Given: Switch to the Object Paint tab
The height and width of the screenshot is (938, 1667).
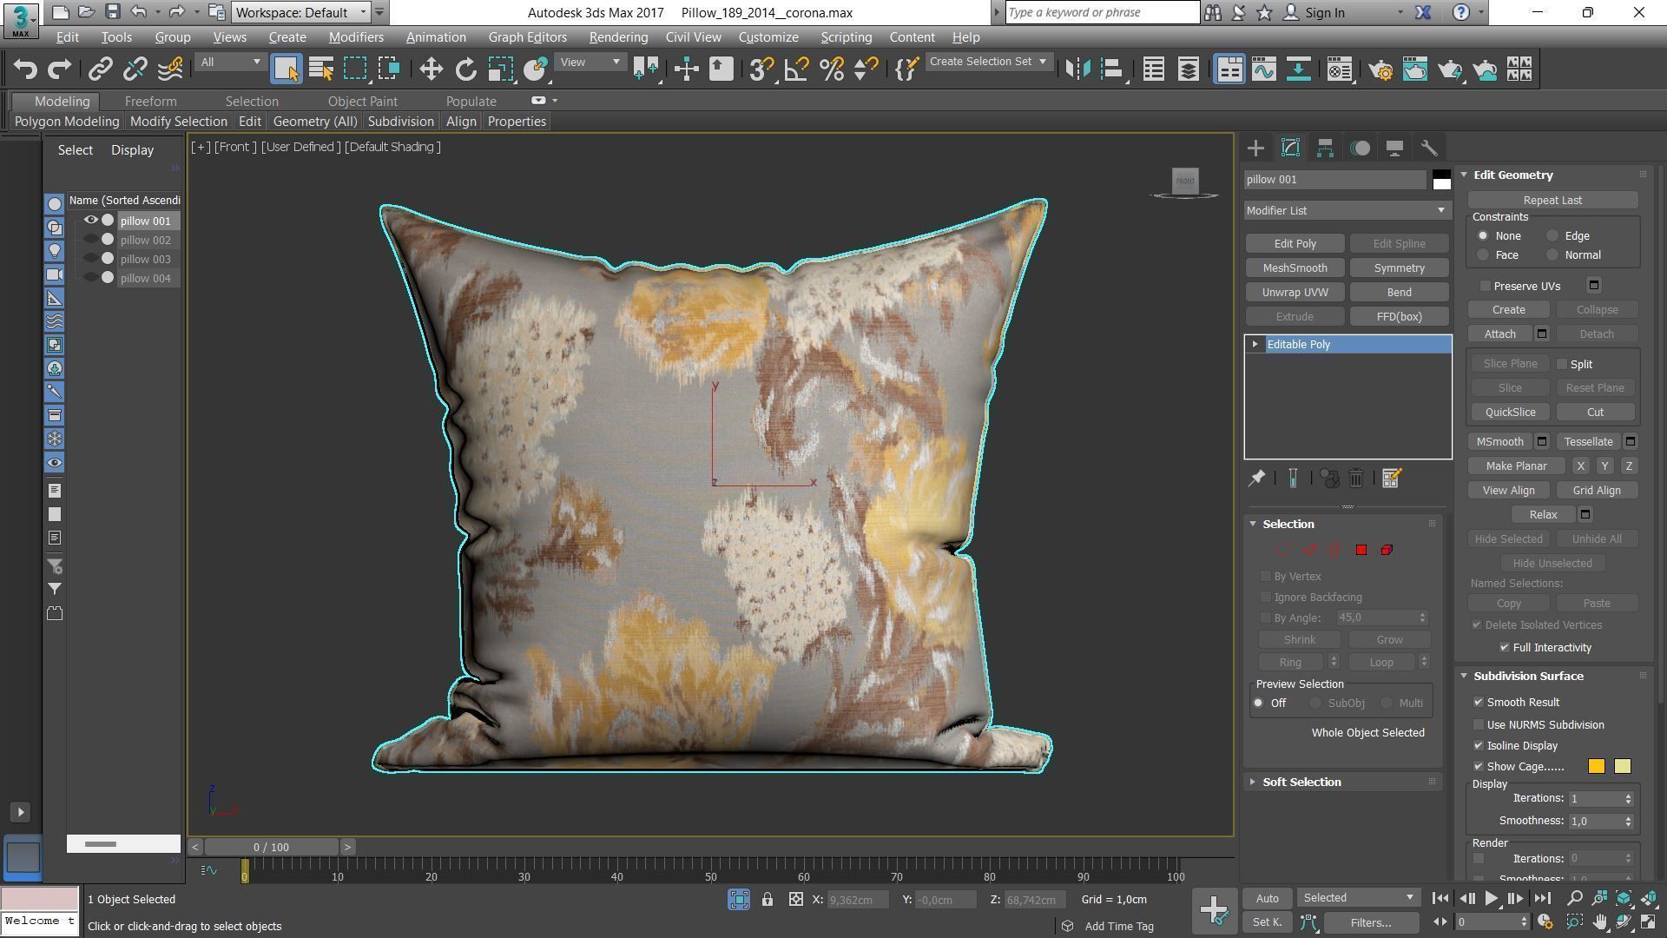Looking at the screenshot, I should click(x=362, y=102).
